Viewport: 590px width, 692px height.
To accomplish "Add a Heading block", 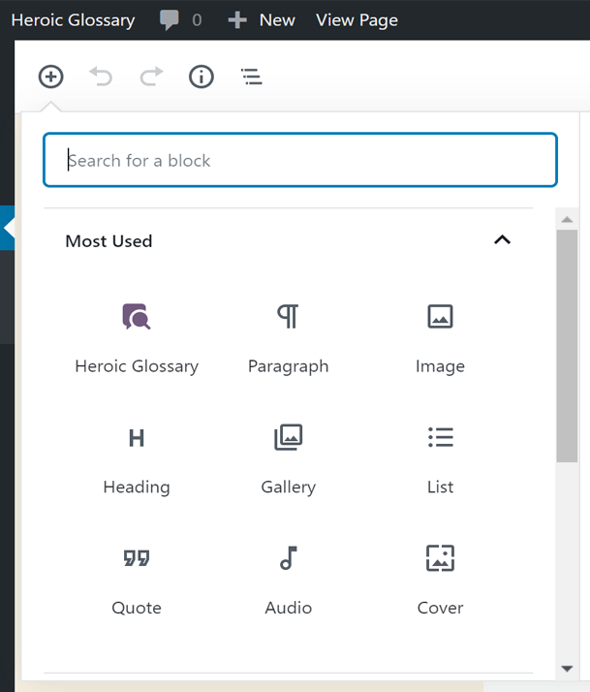I will click(x=137, y=456).
